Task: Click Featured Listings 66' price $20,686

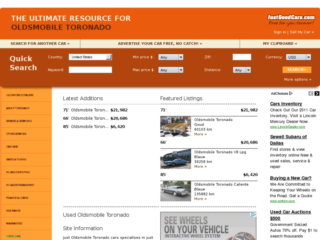Action: tap(249, 142)
